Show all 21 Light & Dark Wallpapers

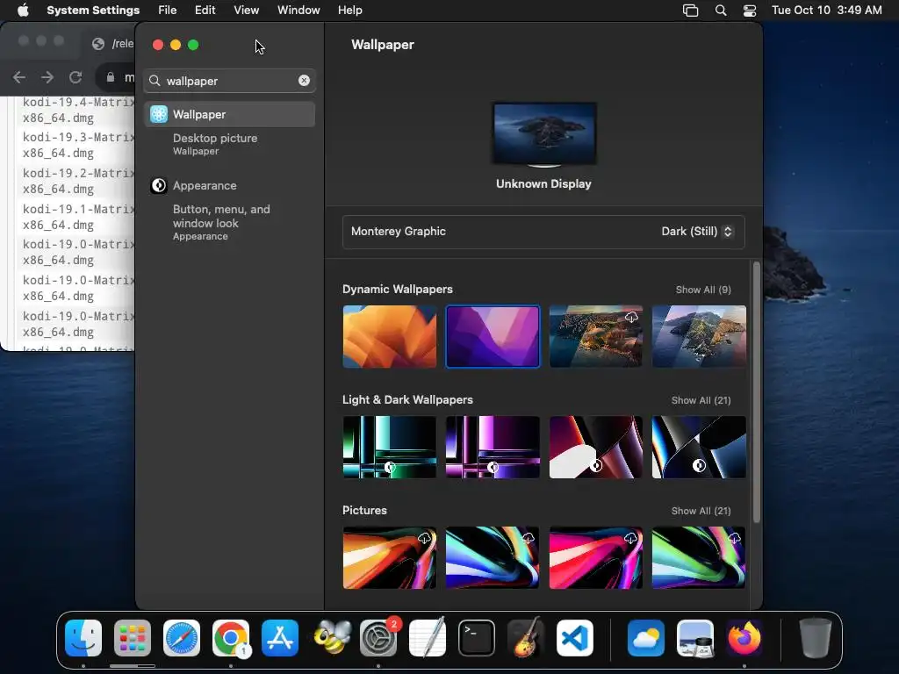pos(701,400)
